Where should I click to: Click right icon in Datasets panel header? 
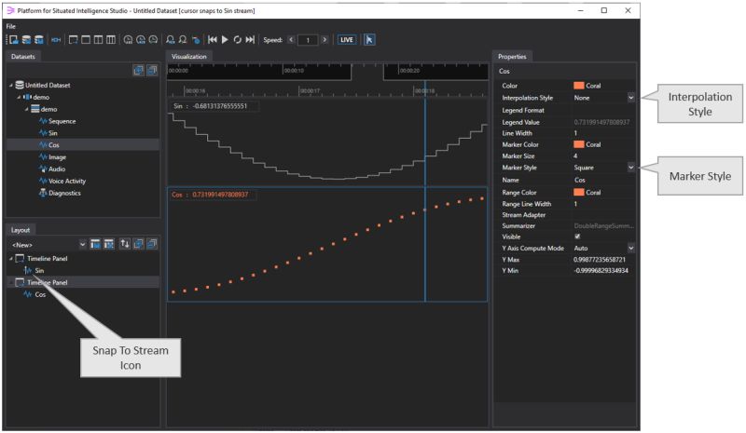tap(152, 71)
